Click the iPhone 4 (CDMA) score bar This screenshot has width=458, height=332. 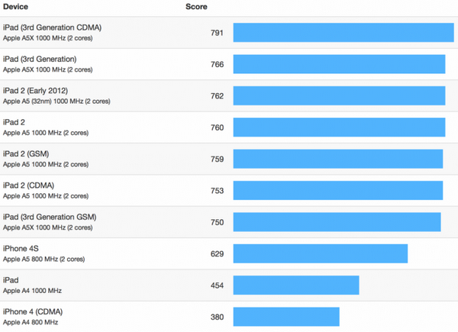click(x=286, y=317)
